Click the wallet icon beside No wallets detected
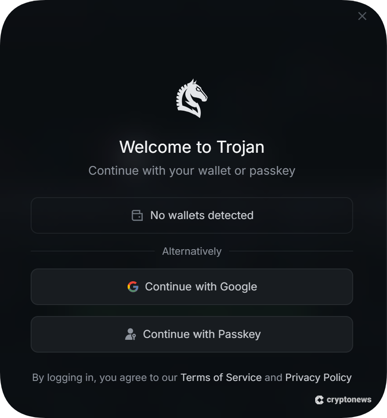 [x=137, y=215]
